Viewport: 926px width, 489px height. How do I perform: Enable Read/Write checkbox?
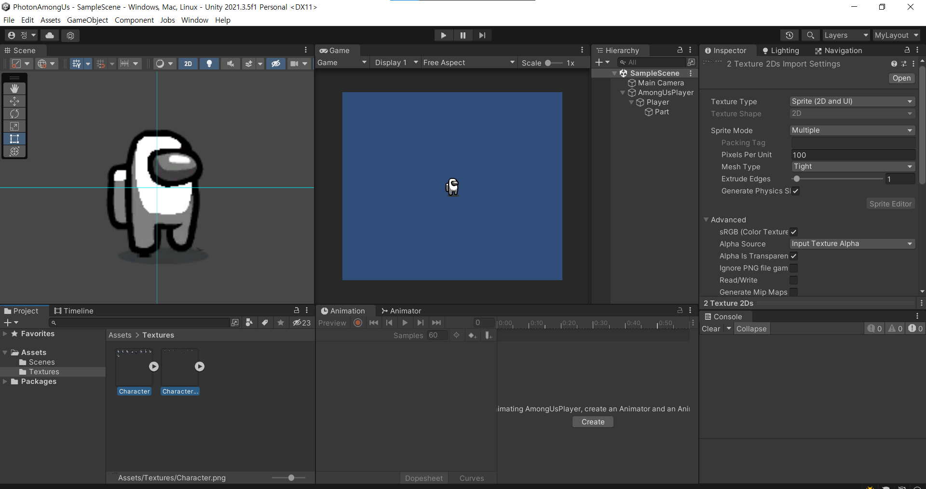point(794,280)
